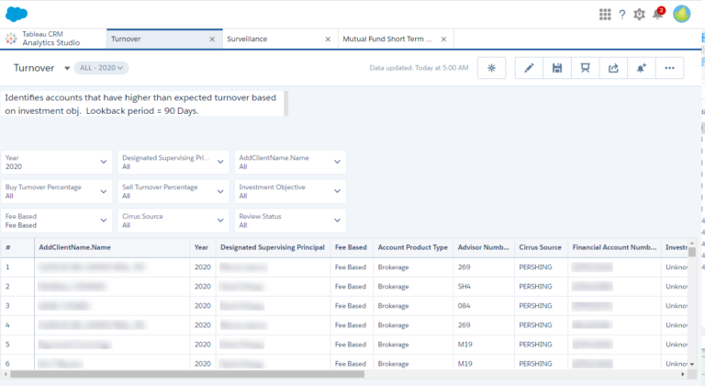Viewport: 705px width, 386px height.
Task: Click the pencil Edit dashboard icon
Action: [x=529, y=68]
